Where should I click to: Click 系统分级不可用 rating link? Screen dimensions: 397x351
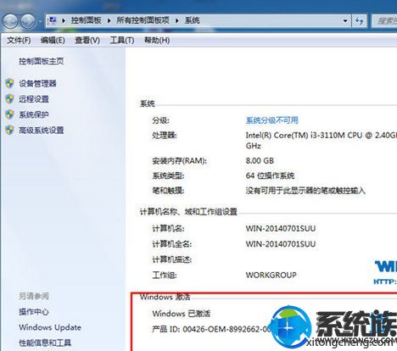[272, 120]
